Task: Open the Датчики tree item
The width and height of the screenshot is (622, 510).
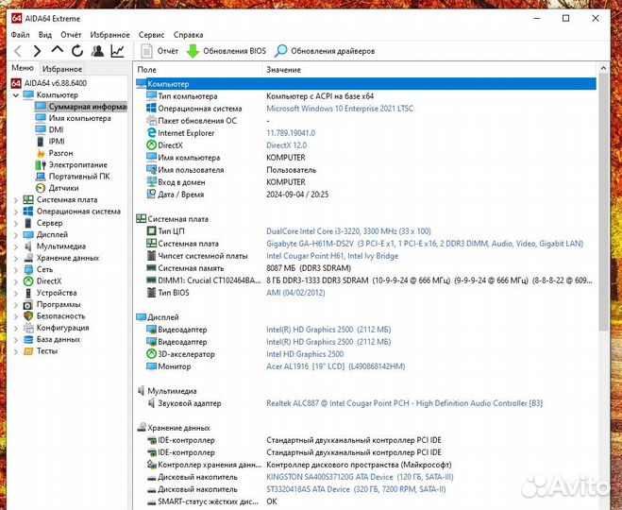Action: [58, 188]
